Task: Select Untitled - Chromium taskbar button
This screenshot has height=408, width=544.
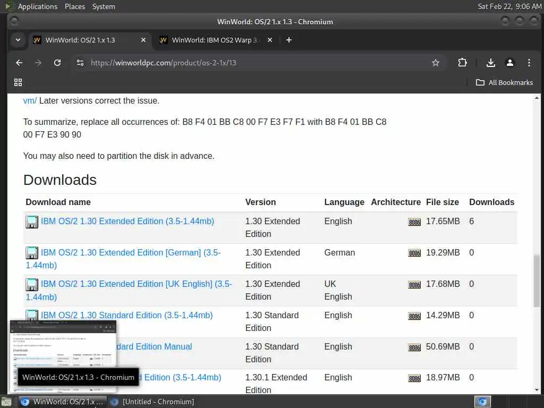Action: [x=152, y=402]
